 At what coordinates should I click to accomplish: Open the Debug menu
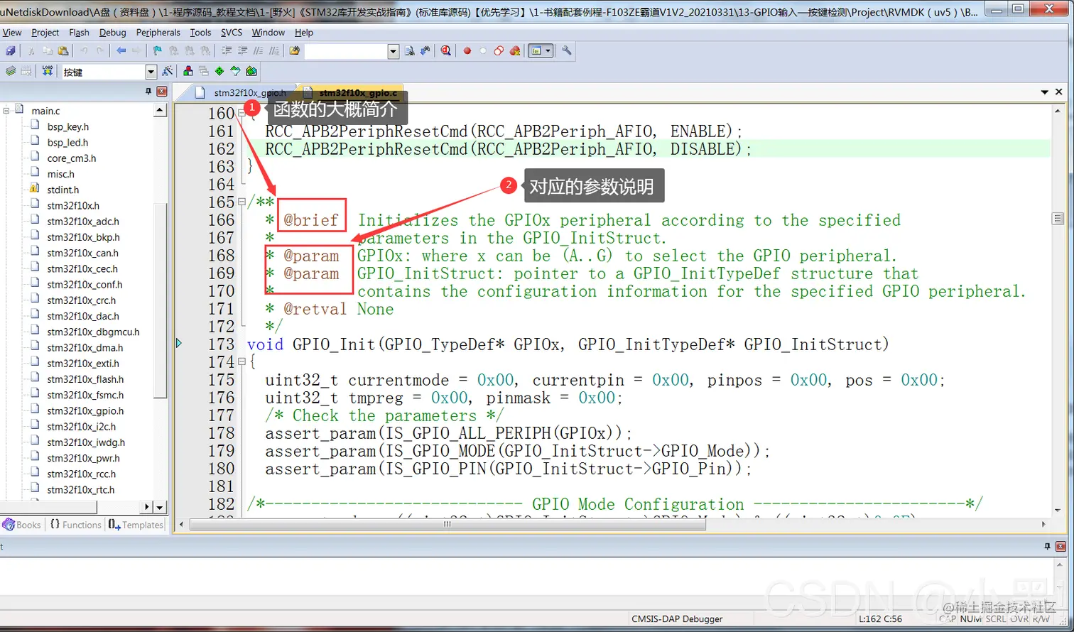coord(112,32)
